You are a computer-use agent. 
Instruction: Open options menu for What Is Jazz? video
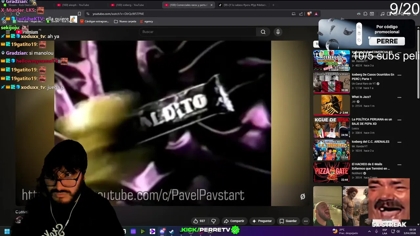(x=399, y=97)
